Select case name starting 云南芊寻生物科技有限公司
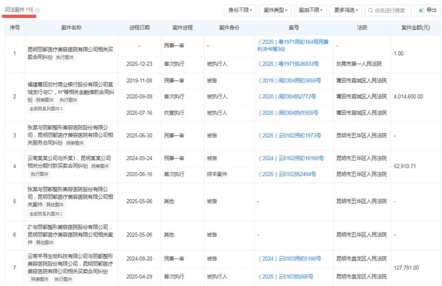 70,264
